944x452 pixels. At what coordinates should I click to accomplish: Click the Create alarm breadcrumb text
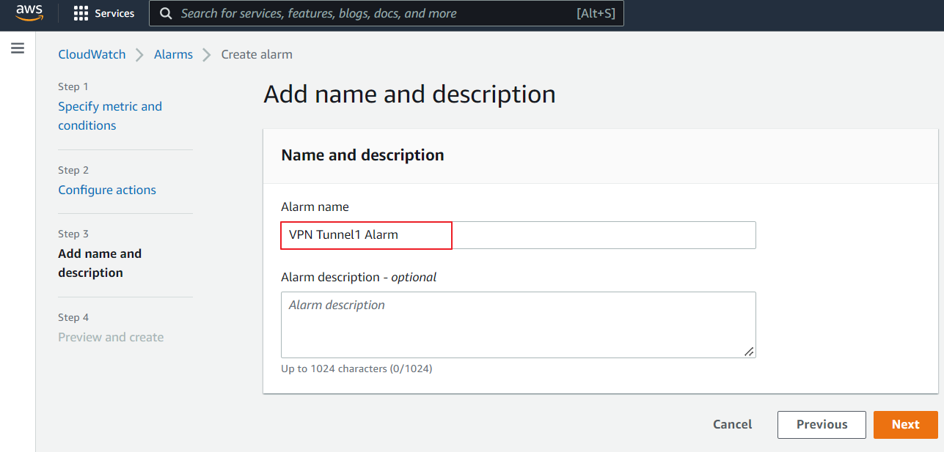coord(257,55)
